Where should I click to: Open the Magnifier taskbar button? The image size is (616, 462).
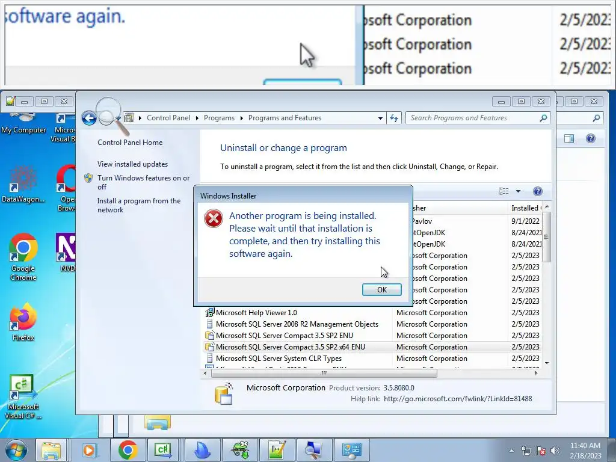(x=314, y=450)
